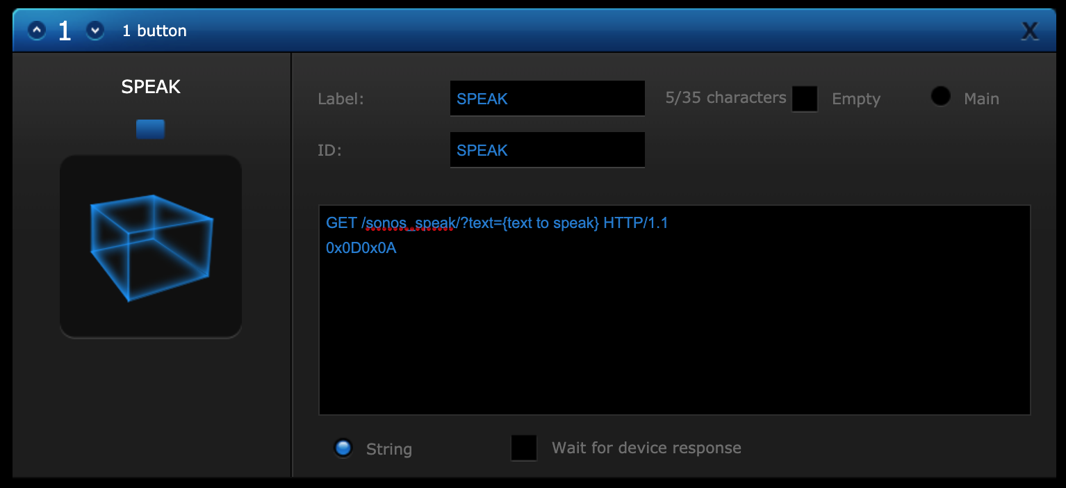Click the 3D cube button icon

click(x=151, y=247)
